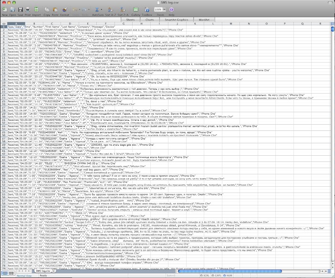The width and height of the screenshot is (335, 278).
Task: Select row 1 header
Action: pyautogui.click(x=4, y=27)
